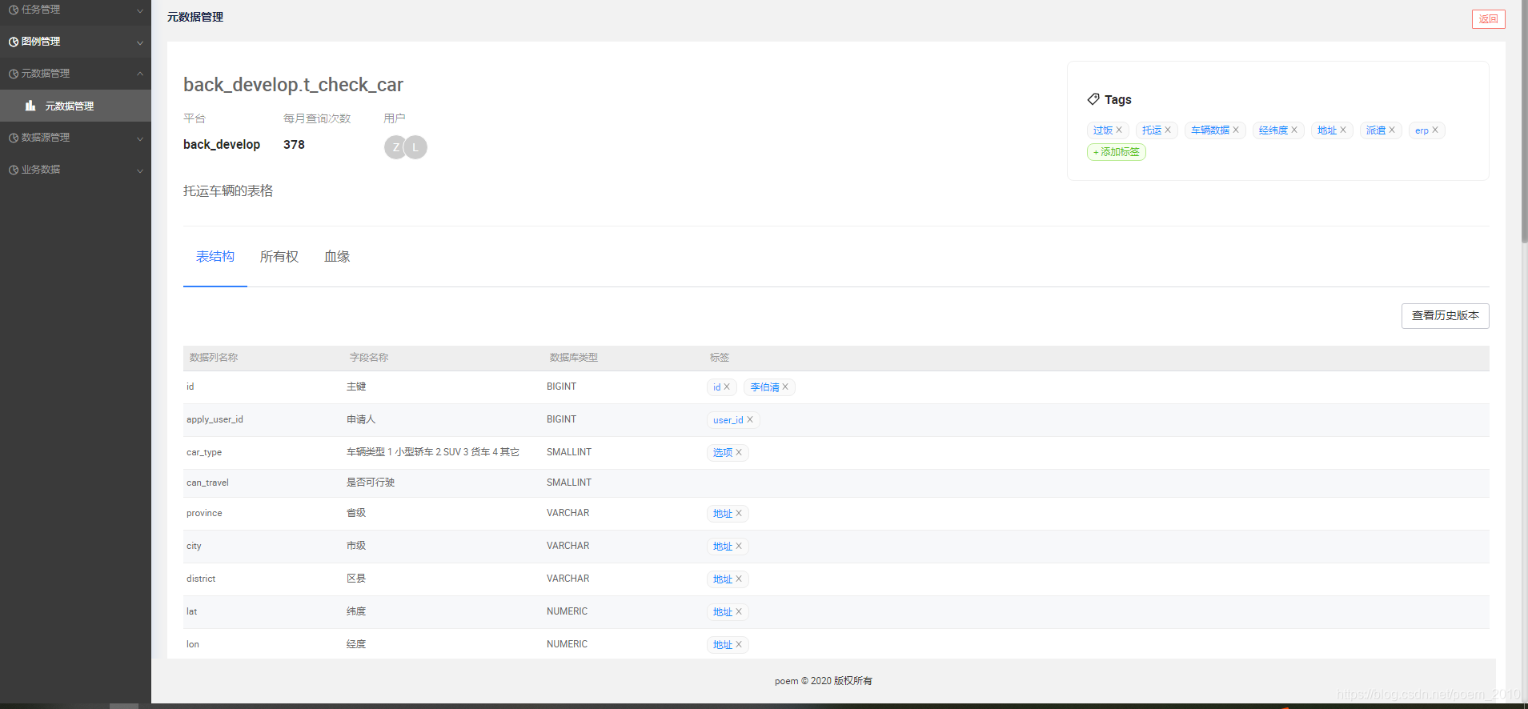Click user avatar Z

point(395,147)
